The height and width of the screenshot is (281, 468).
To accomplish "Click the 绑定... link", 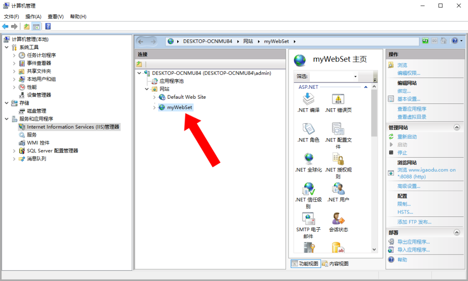I will pos(404,91).
